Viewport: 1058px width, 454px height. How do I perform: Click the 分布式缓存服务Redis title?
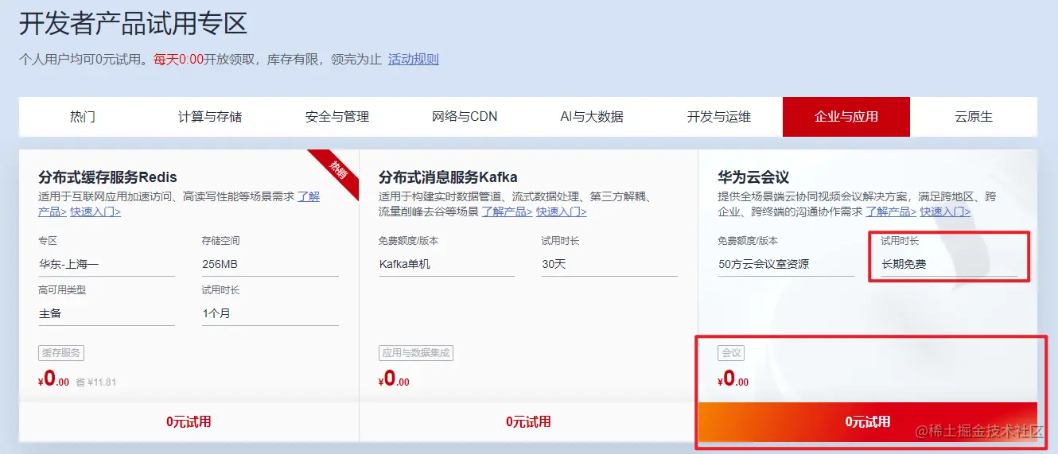pos(107,177)
